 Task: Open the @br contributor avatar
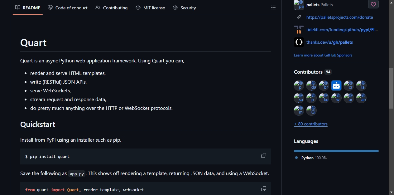click(x=324, y=85)
